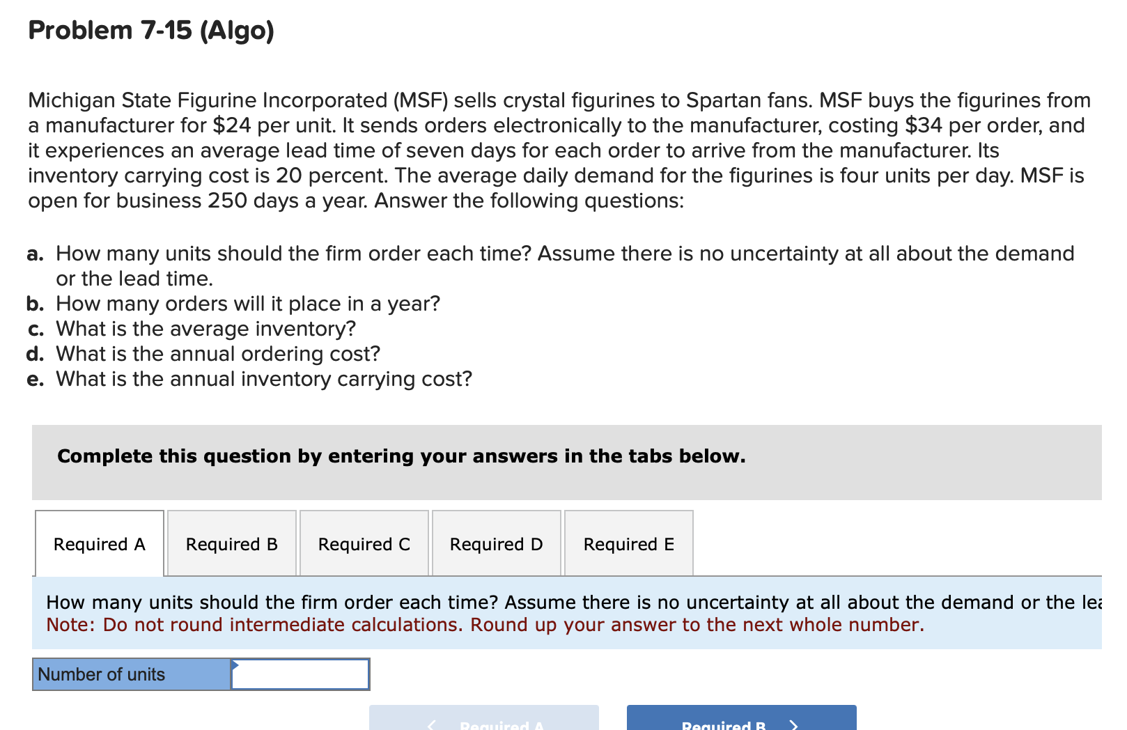Open the Required E tab

(x=629, y=544)
